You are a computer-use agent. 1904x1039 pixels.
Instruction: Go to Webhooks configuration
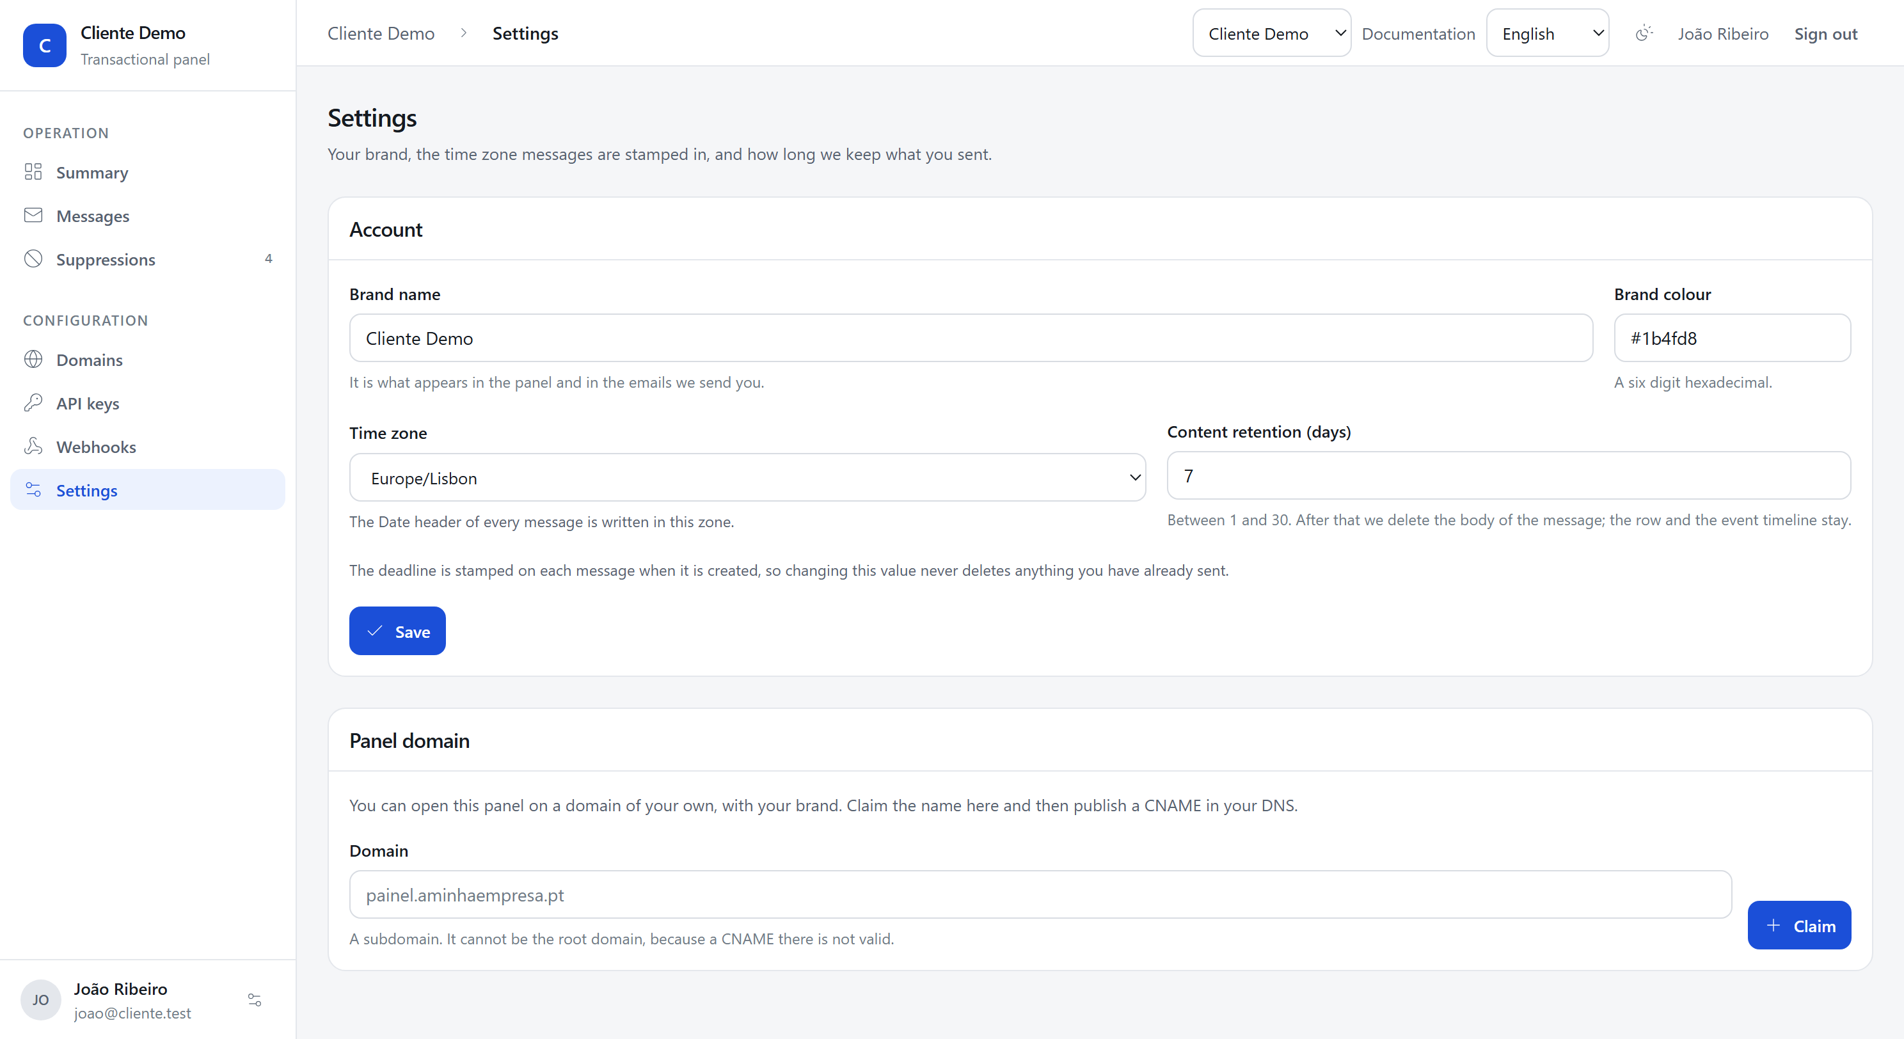pyautogui.click(x=148, y=447)
